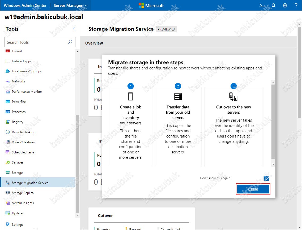Open the Updates tool icon
Viewport: 302px width, 230px height.
[8, 213]
